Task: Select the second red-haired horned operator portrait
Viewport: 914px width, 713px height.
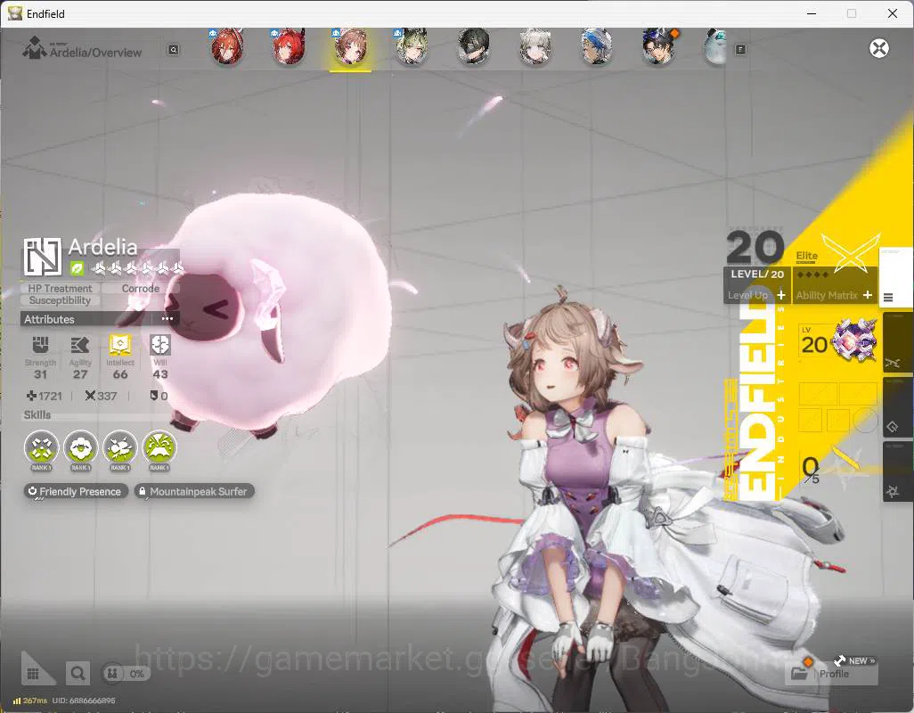Action: 289,48
